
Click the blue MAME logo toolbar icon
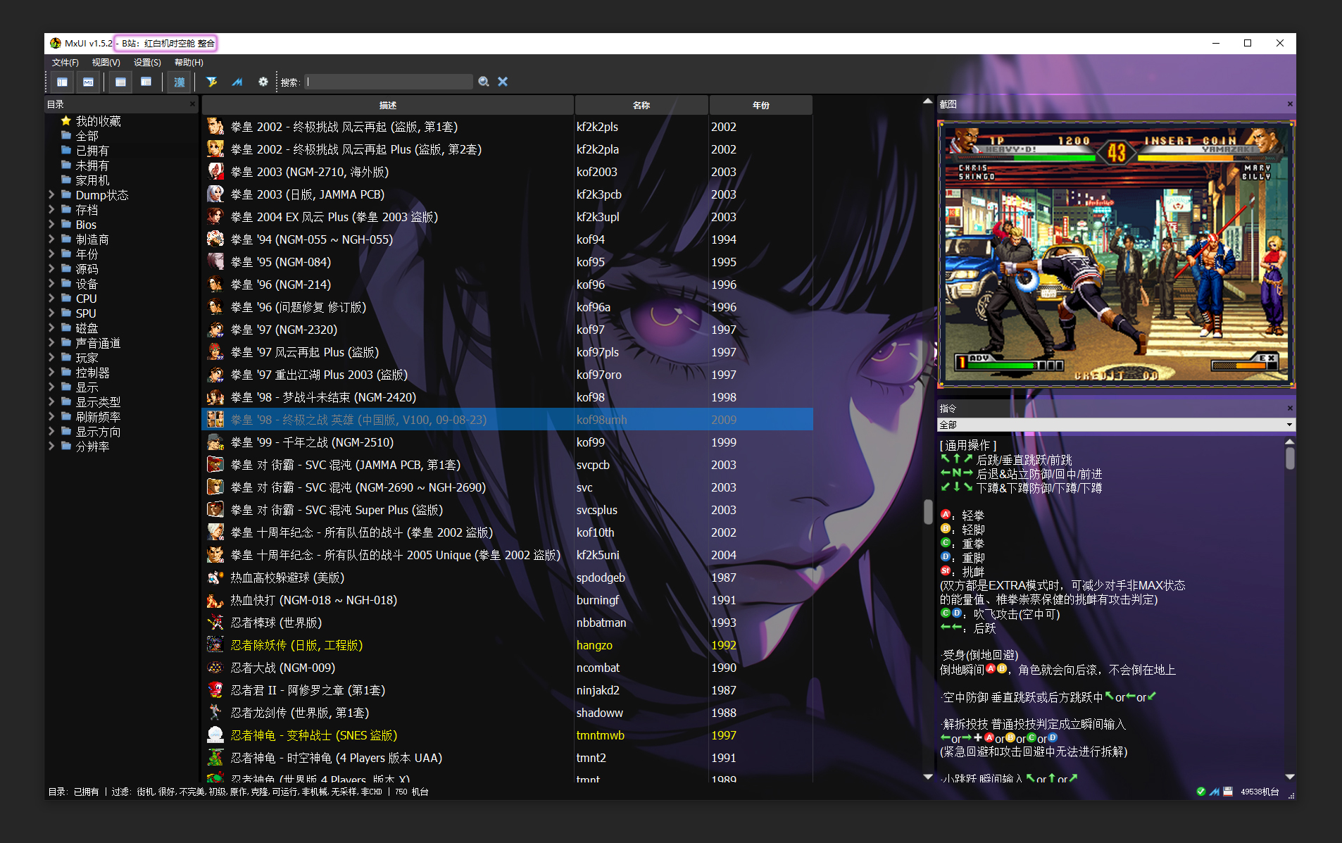click(237, 82)
